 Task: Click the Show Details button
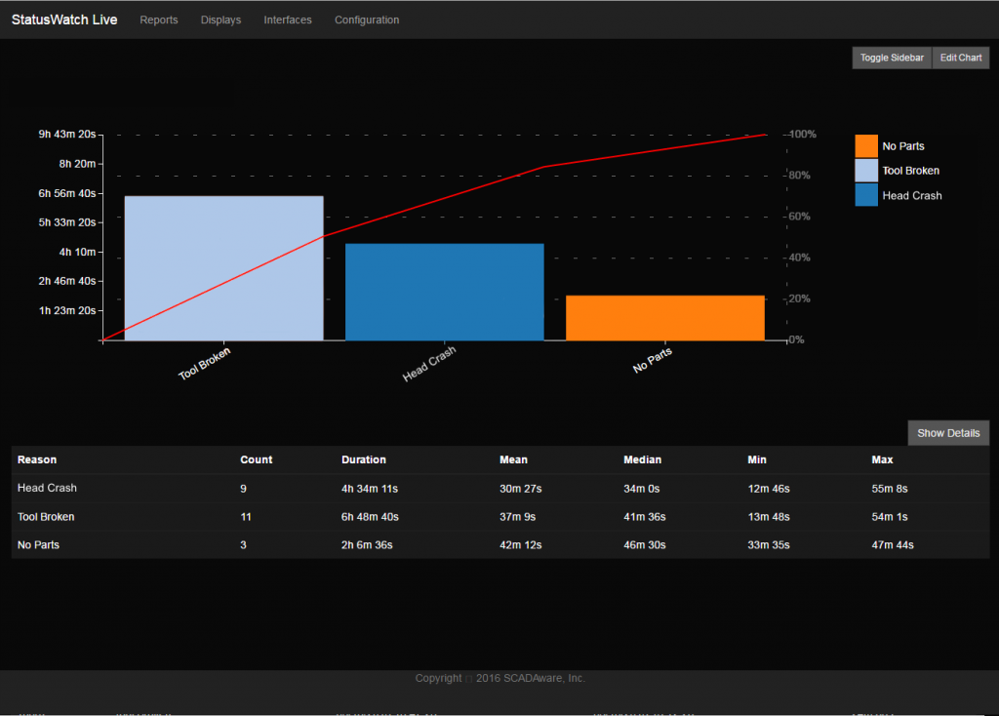coord(947,432)
